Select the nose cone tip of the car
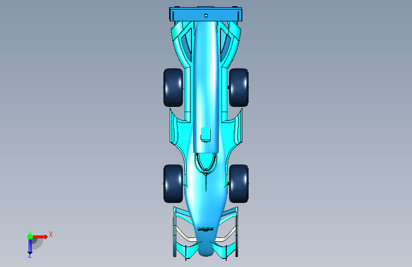 click(x=206, y=248)
